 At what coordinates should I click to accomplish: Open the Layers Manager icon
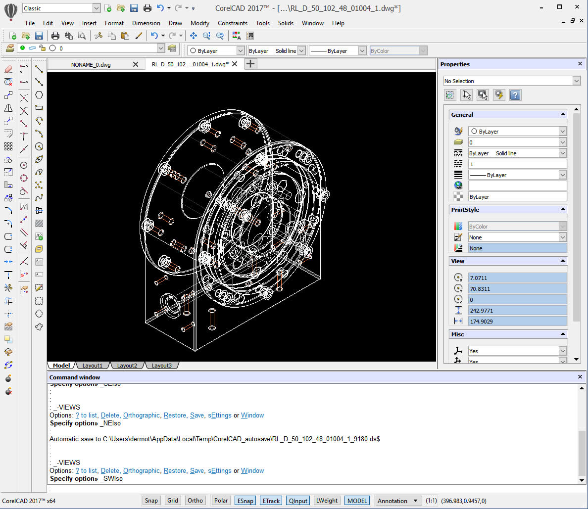click(x=10, y=48)
